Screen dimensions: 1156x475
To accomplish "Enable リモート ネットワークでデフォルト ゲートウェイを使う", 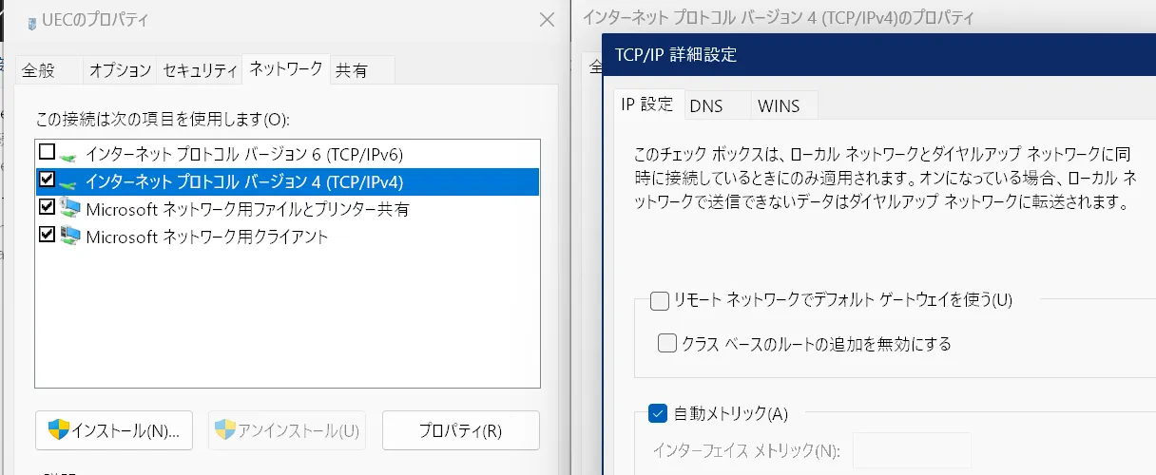I will (660, 301).
